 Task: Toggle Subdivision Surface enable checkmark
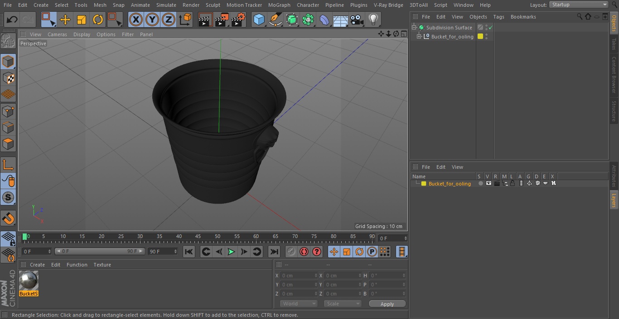(490, 28)
